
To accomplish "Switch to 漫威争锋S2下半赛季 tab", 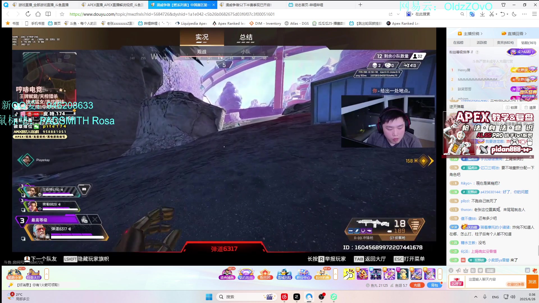I will (x=251, y=5).
